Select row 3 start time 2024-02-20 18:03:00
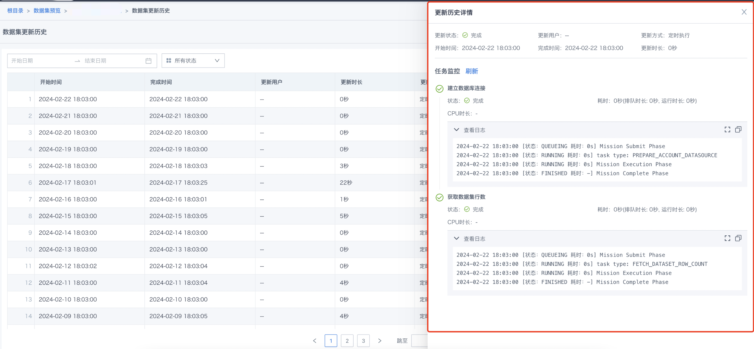The height and width of the screenshot is (349, 754). pyautogui.click(x=68, y=133)
